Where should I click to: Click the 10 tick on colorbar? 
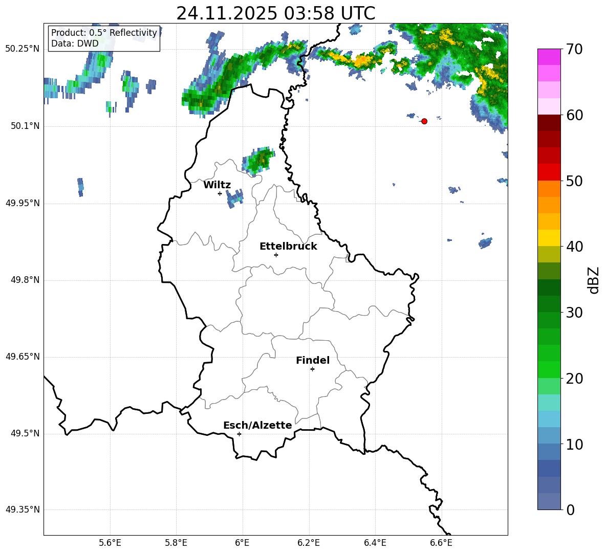tap(574, 444)
